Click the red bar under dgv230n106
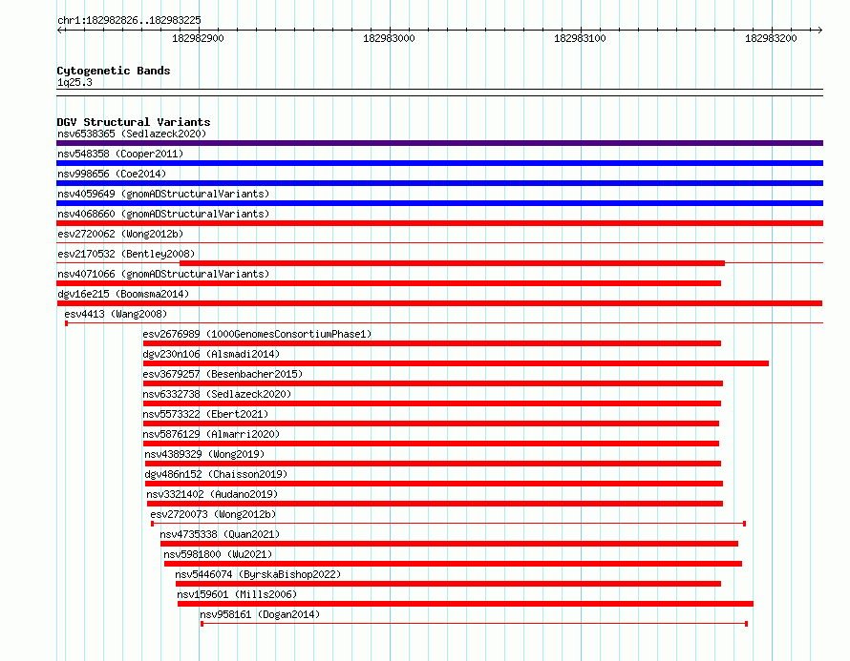Image resolution: width=850 pixels, height=661 pixels. (456, 363)
